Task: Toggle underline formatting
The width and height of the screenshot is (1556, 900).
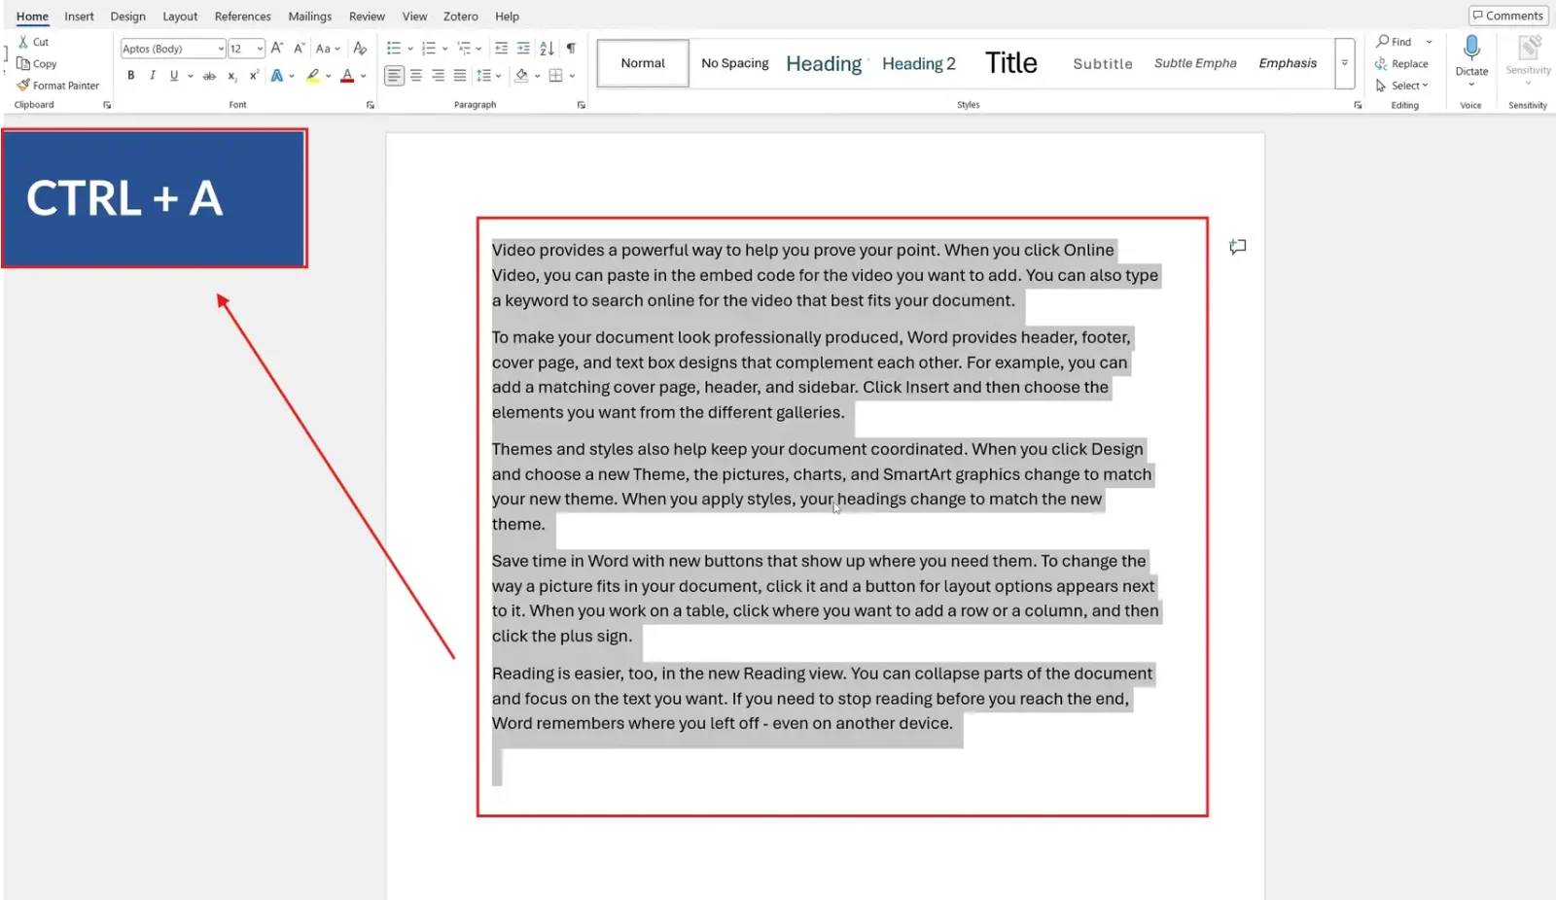Action: [x=174, y=75]
